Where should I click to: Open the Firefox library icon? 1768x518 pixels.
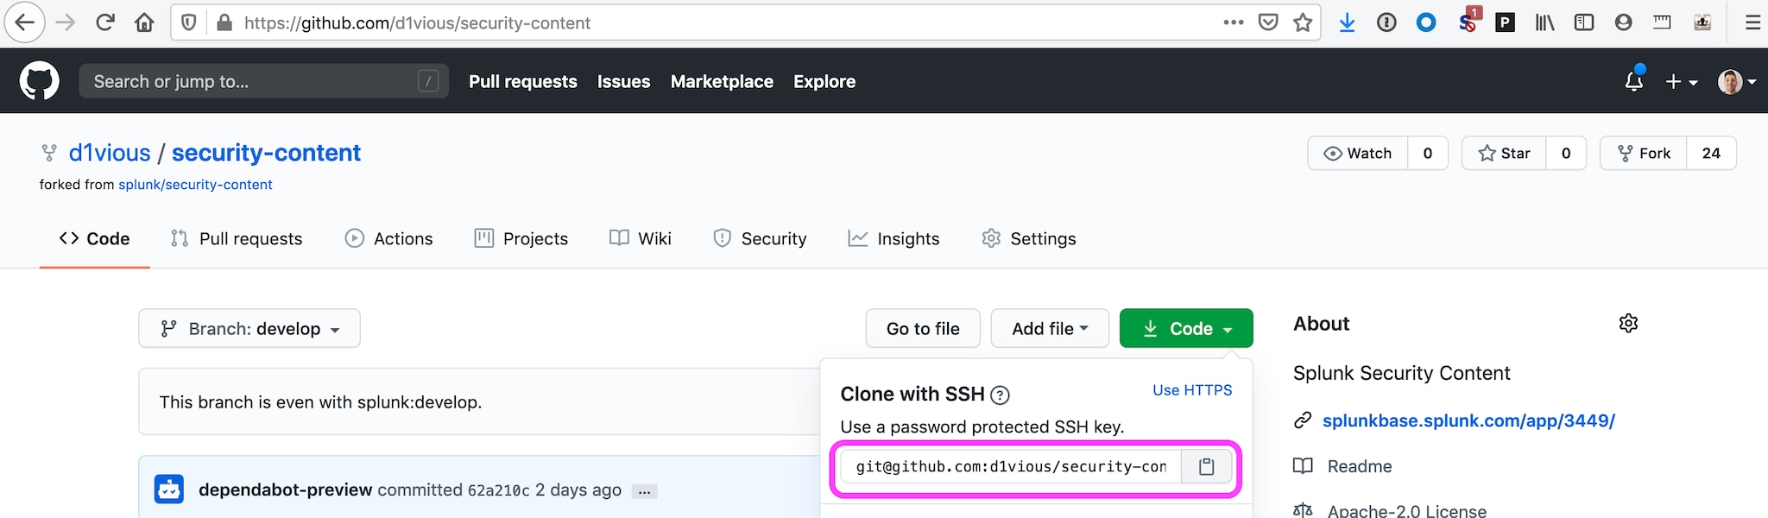[x=1544, y=23]
